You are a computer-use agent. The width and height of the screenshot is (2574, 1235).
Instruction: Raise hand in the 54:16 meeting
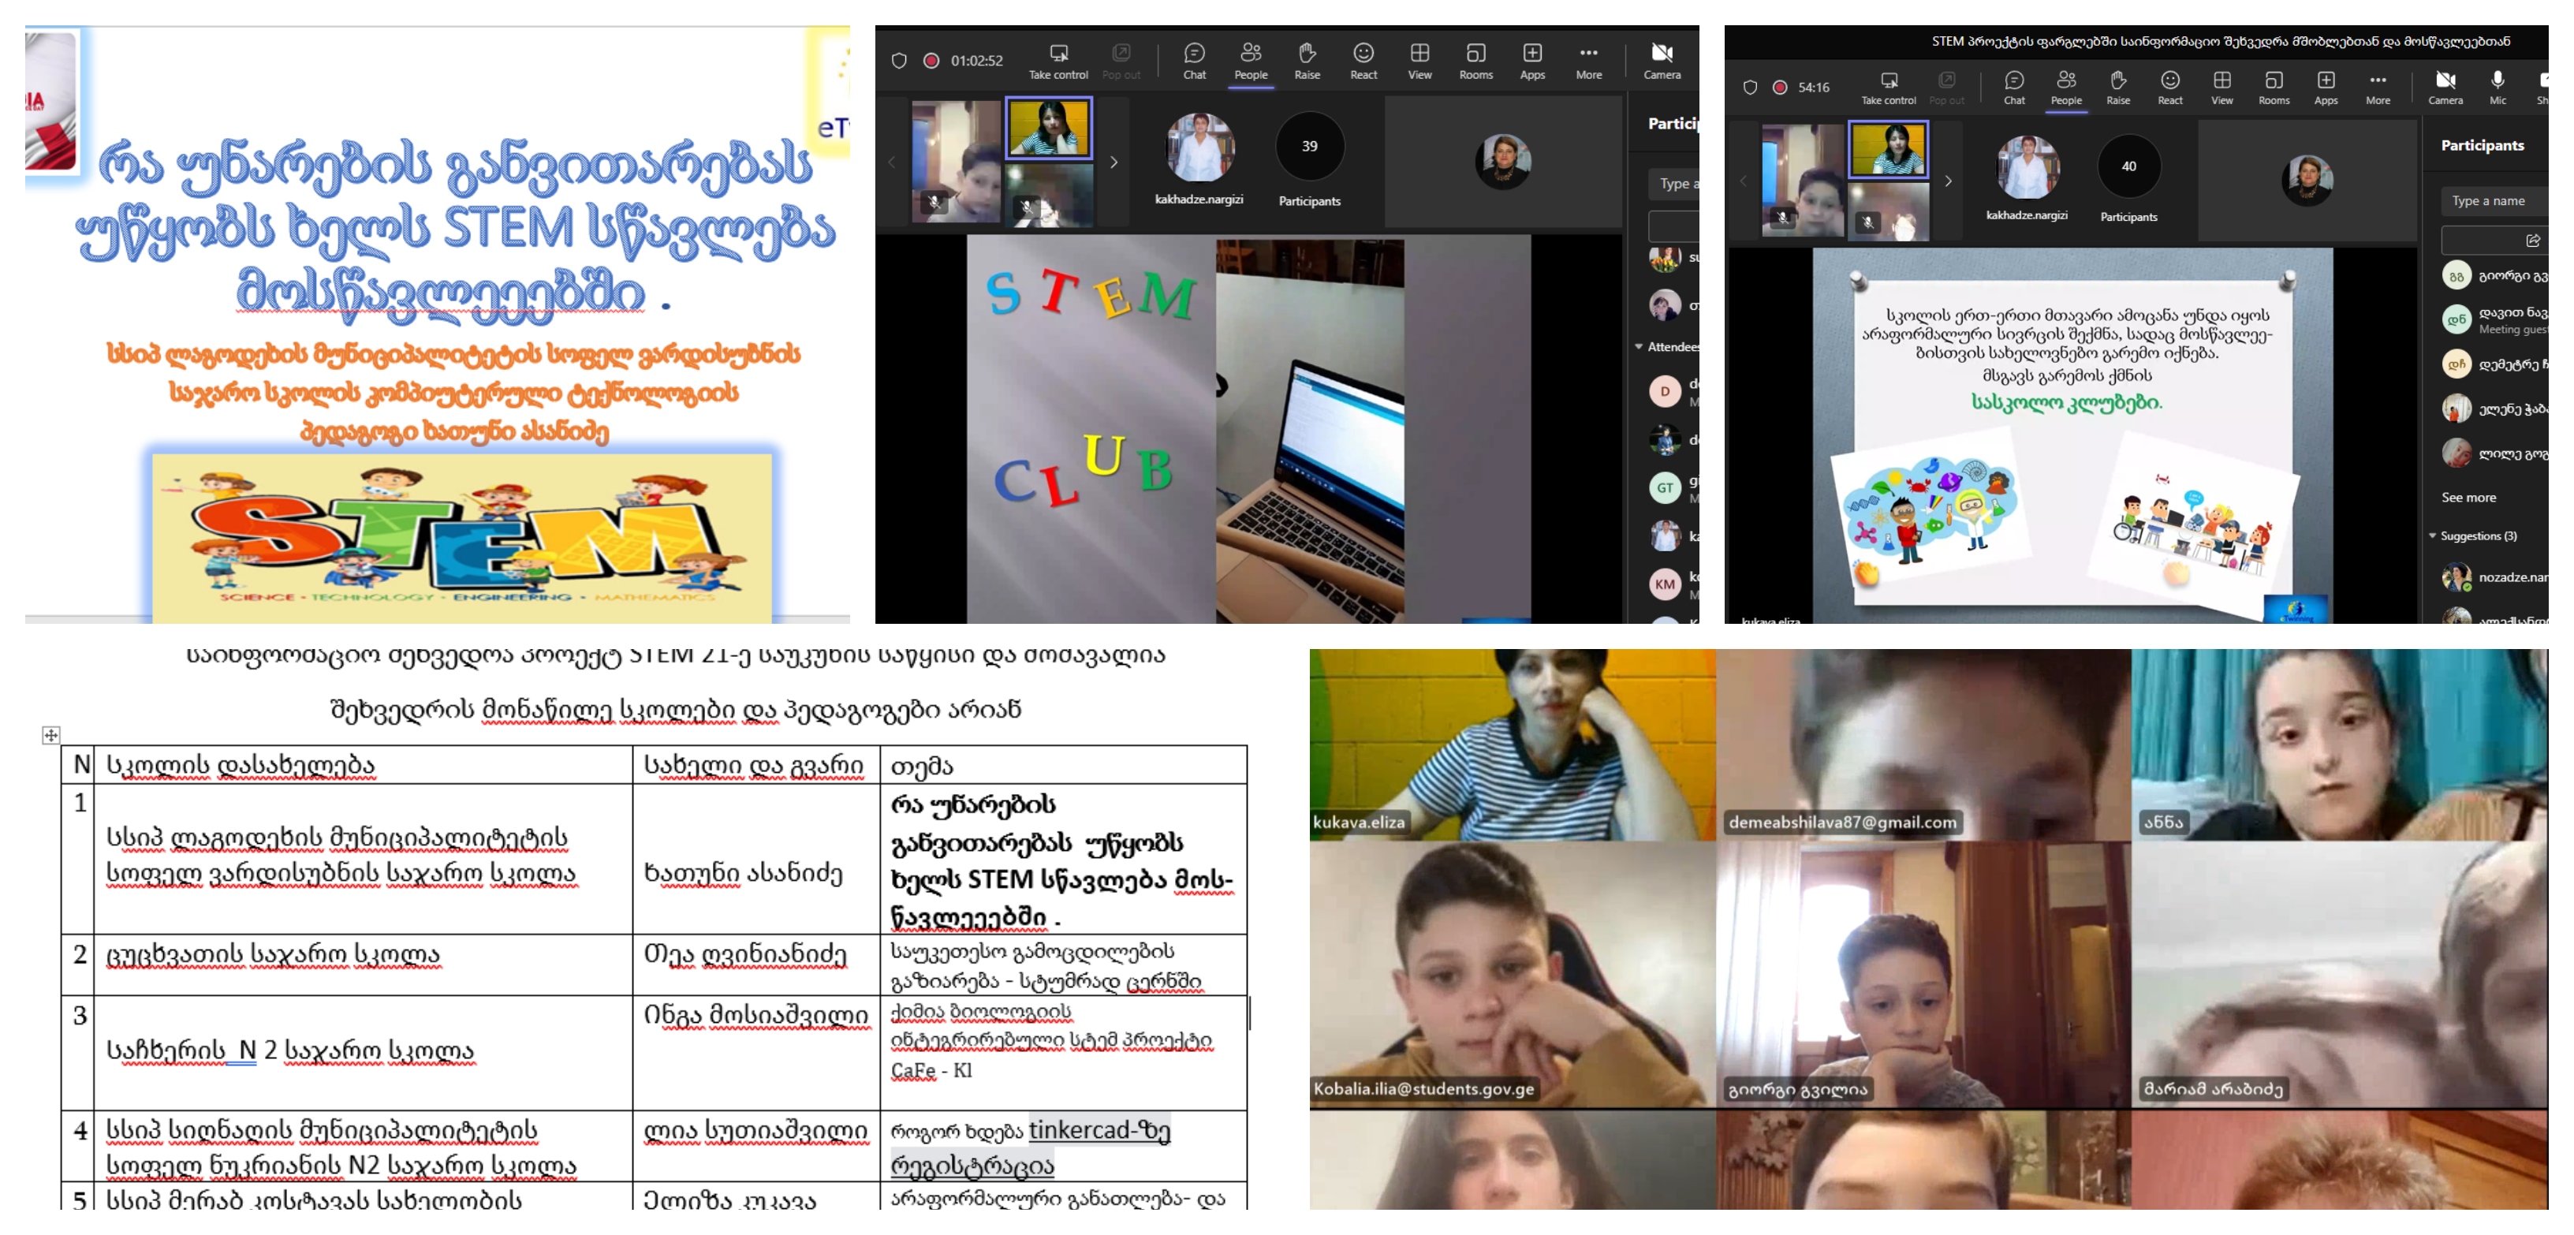2117,87
